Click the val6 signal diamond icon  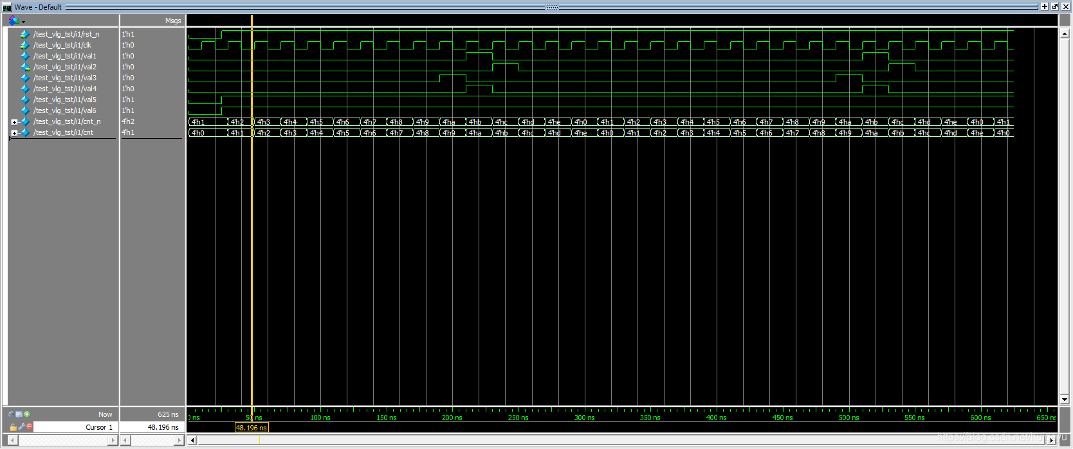[x=25, y=110]
